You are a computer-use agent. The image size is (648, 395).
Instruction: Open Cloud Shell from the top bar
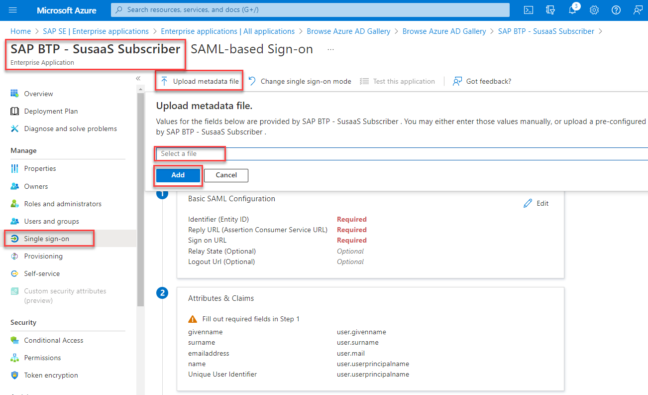[529, 10]
